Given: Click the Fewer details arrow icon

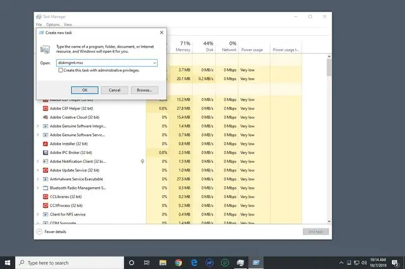Looking at the screenshot, I should tap(39, 232).
